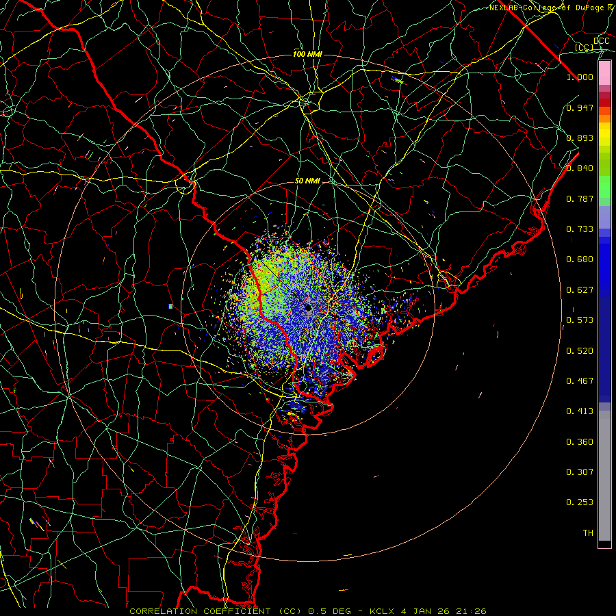Click the 0.467 legend value
The height and width of the screenshot is (616, 616).
(580, 381)
